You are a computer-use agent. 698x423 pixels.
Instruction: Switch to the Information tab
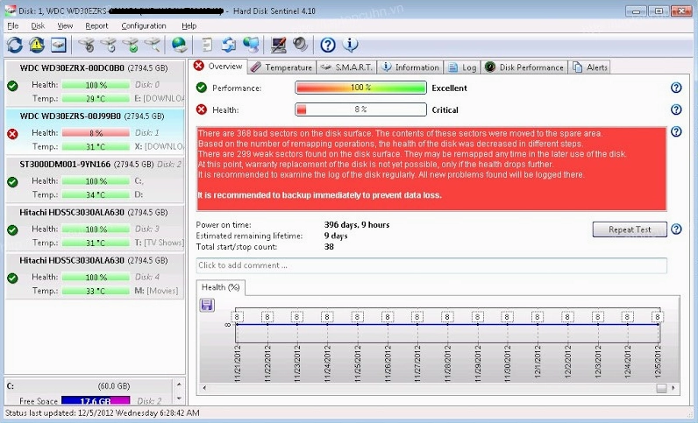(x=410, y=67)
